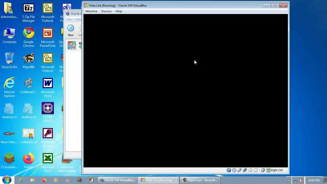Open the Windows Start menu
The width and height of the screenshot is (327, 184).
coord(7,180)
